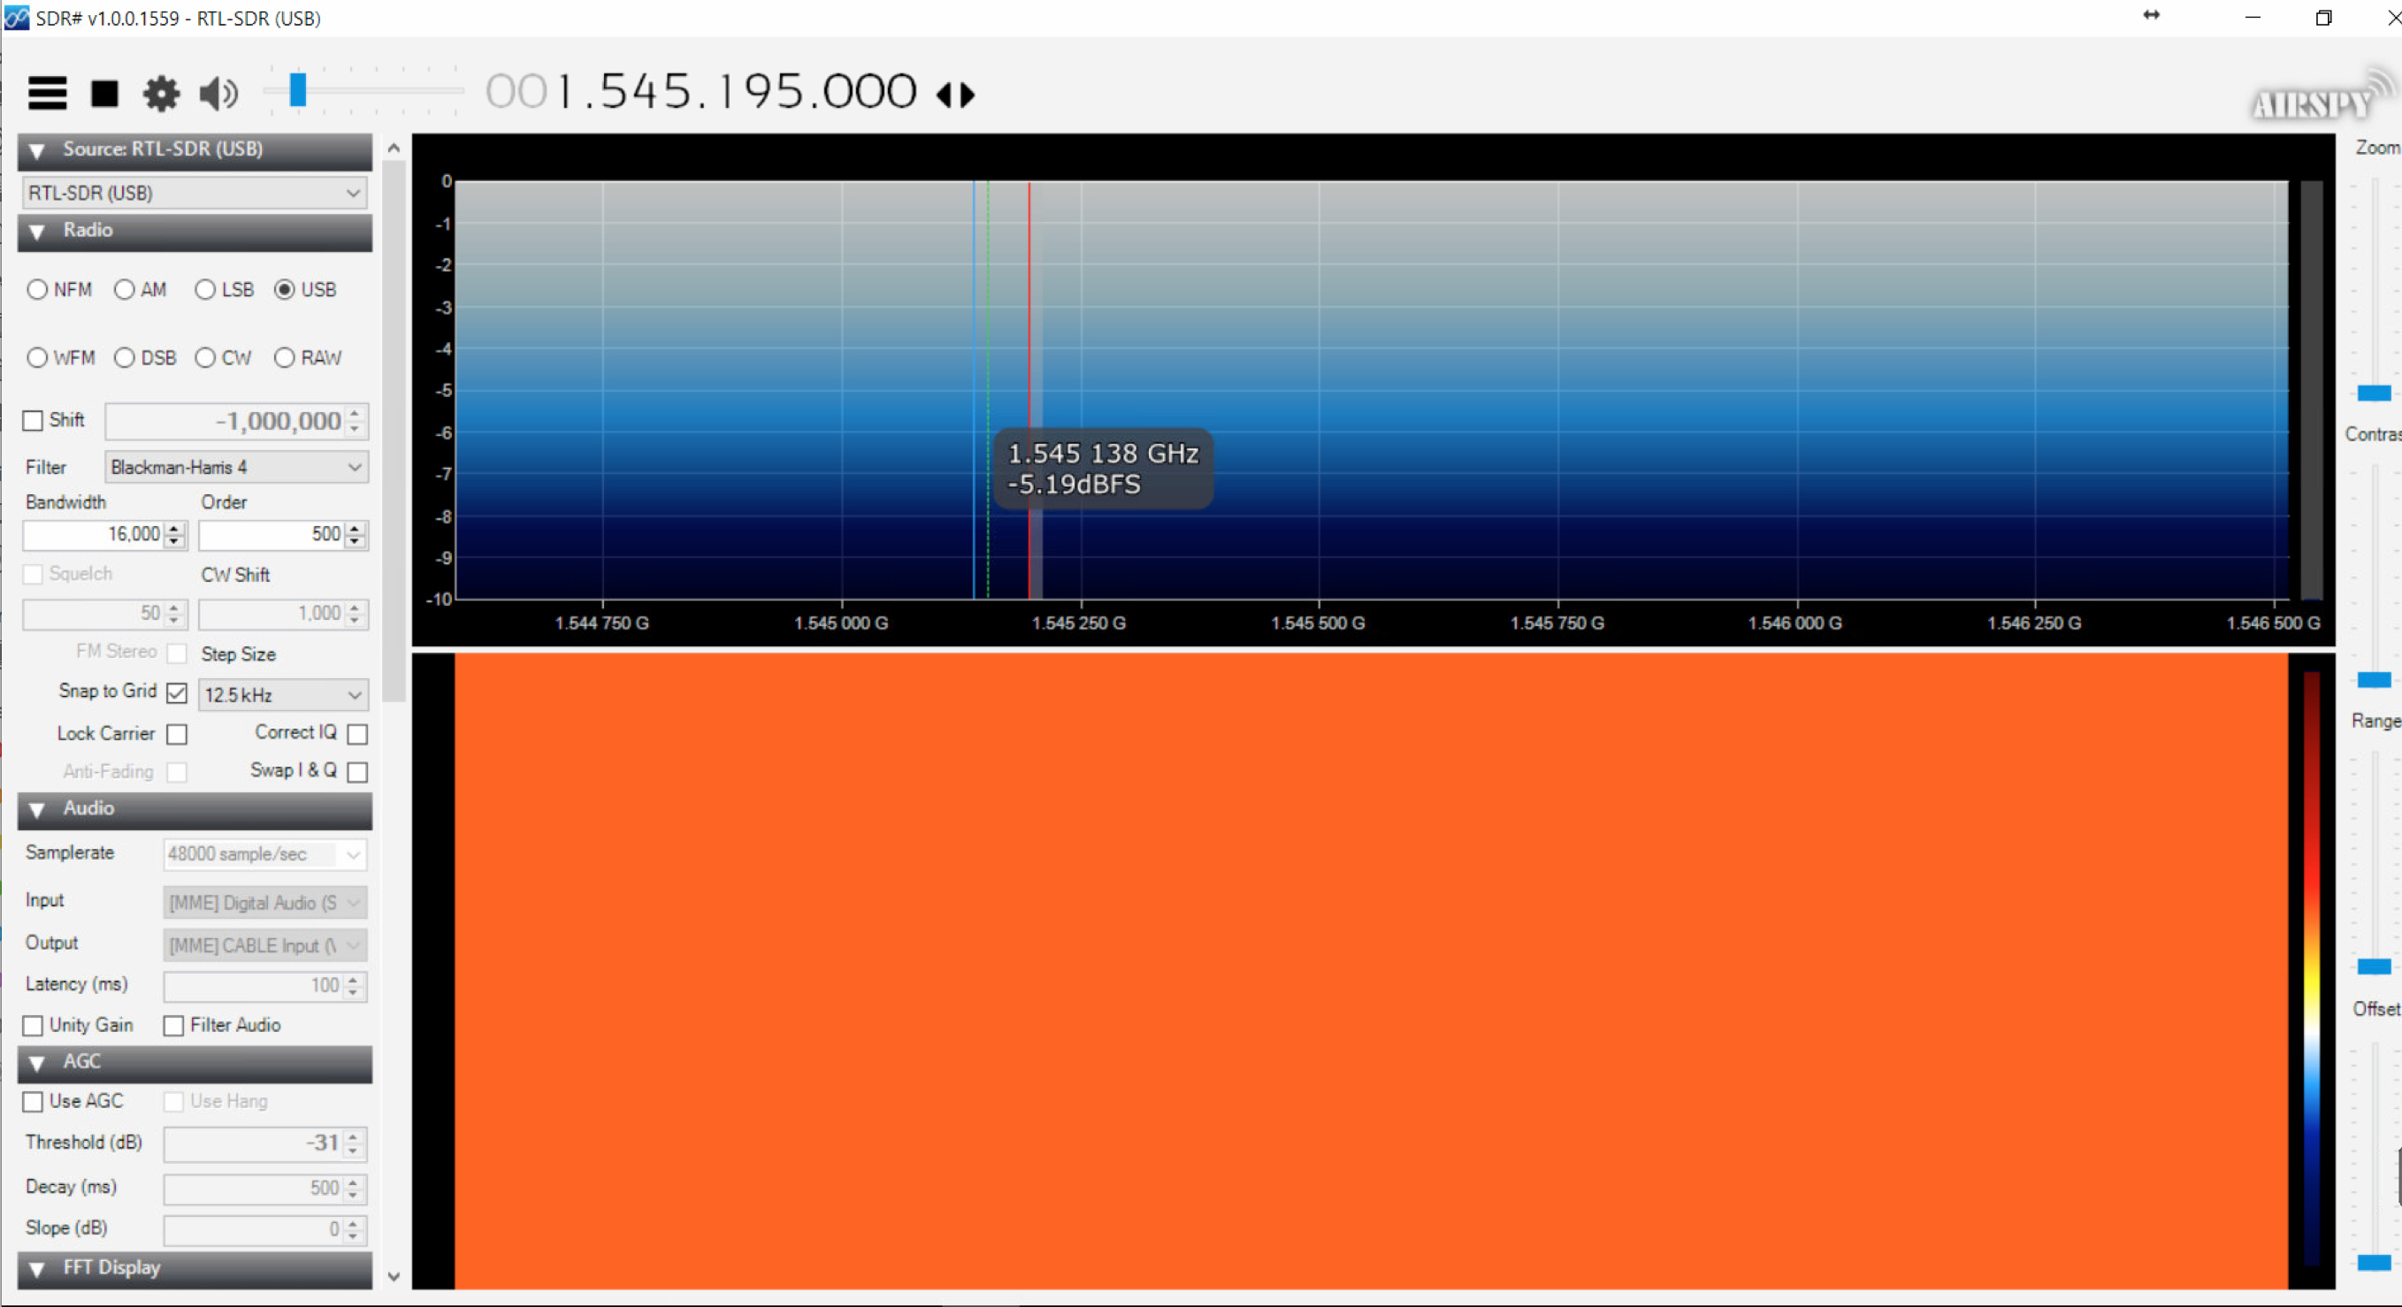2402x1307 pixels.
Task: Mute audio with the speaker icon
Action: coord(219,93)
